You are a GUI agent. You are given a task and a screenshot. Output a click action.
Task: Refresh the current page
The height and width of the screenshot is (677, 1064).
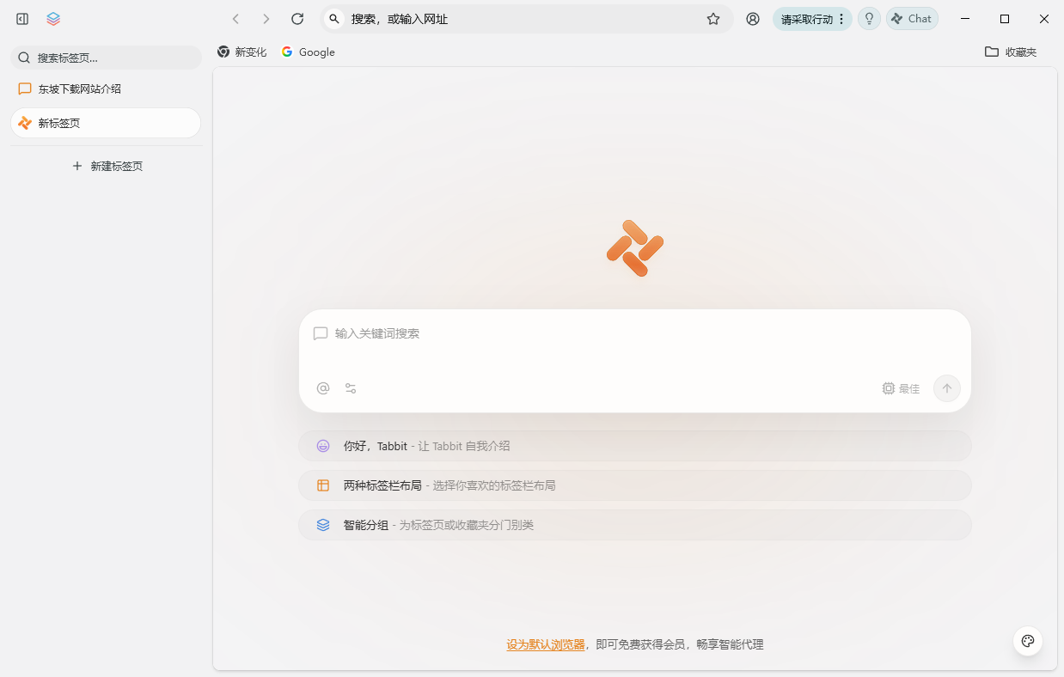296,18
